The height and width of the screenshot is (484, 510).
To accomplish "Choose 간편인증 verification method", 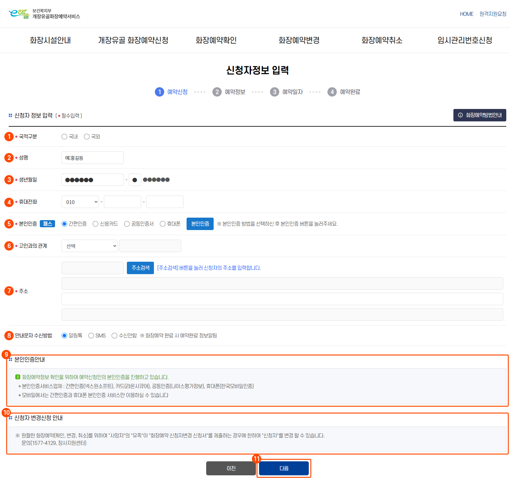I will (x=64, y=224).
